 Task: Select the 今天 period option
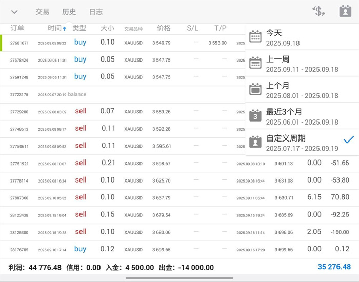click(x=297, y=37)
